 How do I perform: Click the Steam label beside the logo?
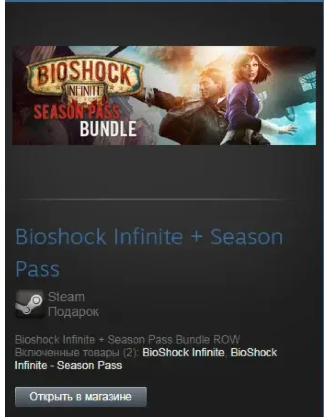coord(66,297)
